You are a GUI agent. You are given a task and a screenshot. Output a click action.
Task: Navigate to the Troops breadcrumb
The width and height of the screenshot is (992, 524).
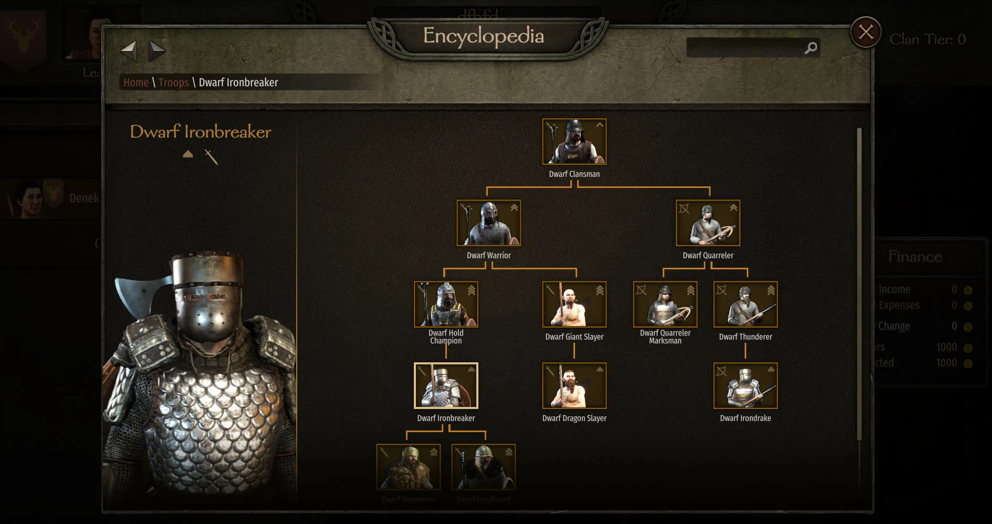[x=173, y=82]
